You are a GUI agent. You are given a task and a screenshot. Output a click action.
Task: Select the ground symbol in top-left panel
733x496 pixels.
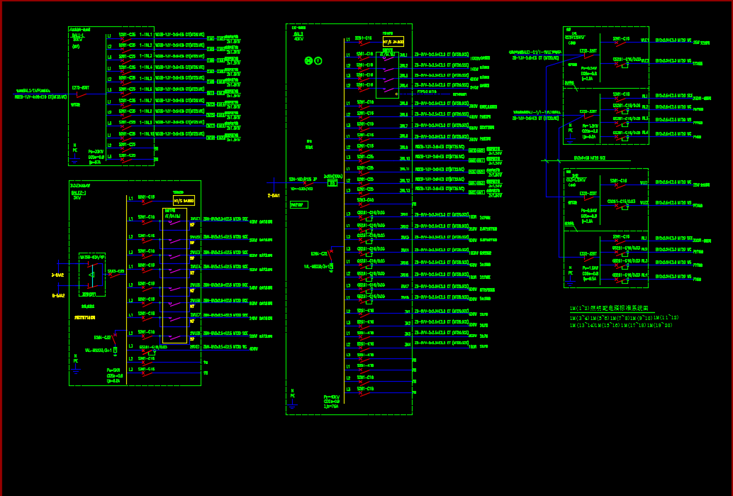(x=75, y=160)
